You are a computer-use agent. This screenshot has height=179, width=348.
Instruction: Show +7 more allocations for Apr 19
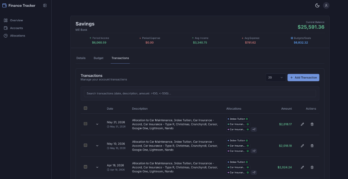point(254,173)
